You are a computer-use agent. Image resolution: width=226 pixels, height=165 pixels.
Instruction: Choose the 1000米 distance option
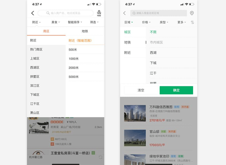(85, 59)
